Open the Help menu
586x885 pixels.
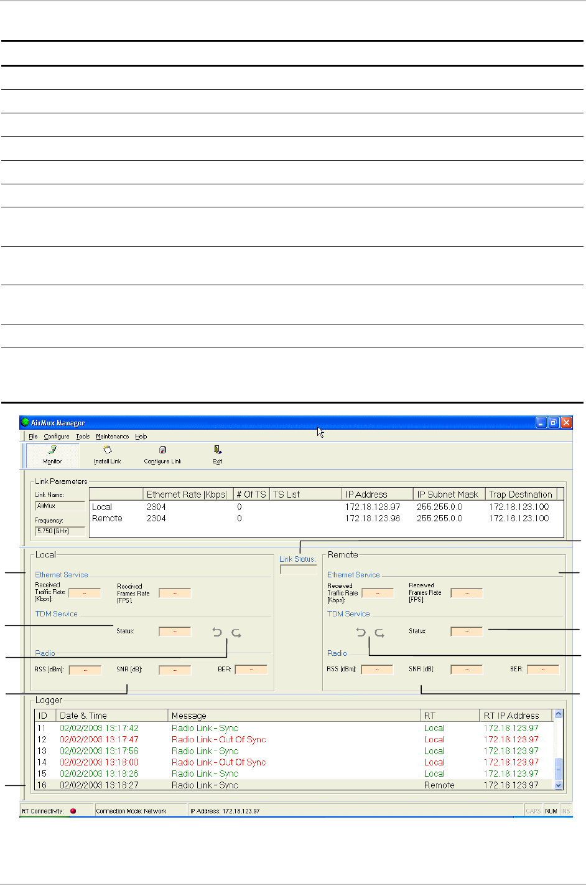(x=141, y=437)
